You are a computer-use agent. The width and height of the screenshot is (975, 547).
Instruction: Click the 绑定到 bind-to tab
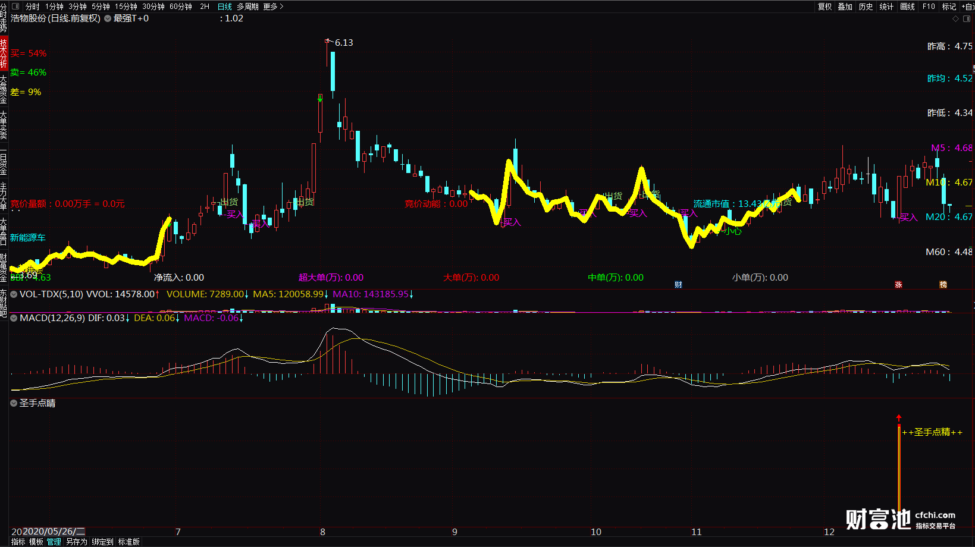[x=102, y=542]
